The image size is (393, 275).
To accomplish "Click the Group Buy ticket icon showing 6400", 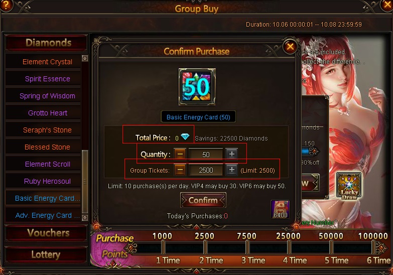I will pyautogui.click(x=280, y=209).
